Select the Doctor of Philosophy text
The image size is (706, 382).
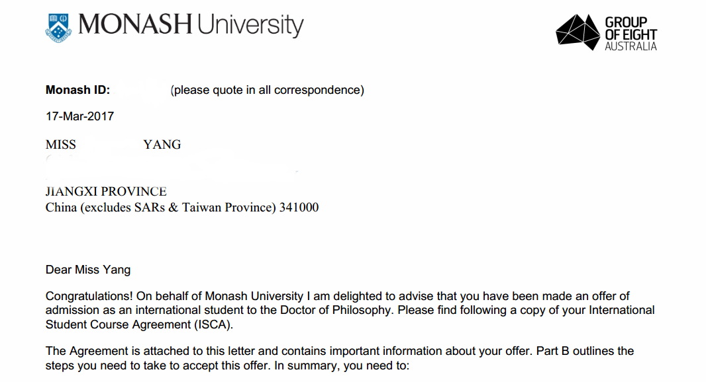[335, 311]
